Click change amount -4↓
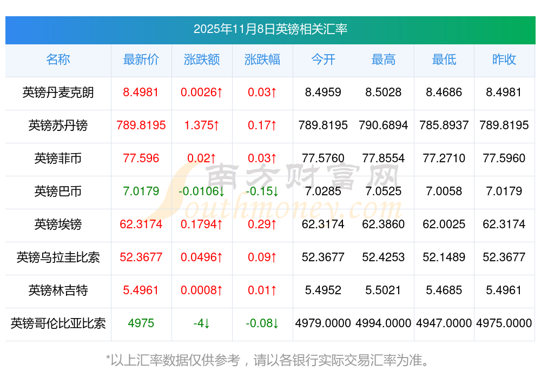 click(x=202, y=323)
